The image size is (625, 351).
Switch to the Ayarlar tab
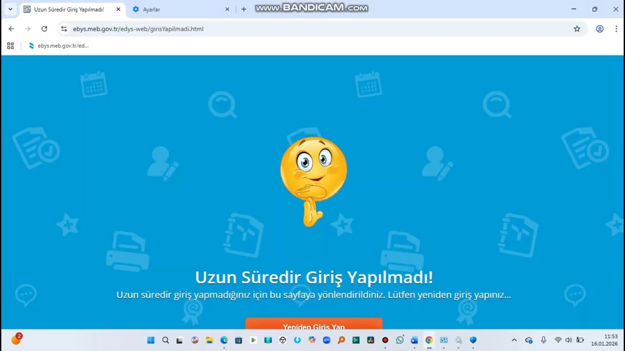click(x=181, y=9)
